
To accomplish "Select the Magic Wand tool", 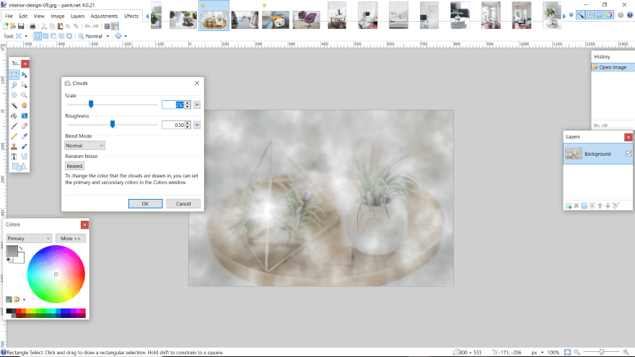I will tap(14, 105).
